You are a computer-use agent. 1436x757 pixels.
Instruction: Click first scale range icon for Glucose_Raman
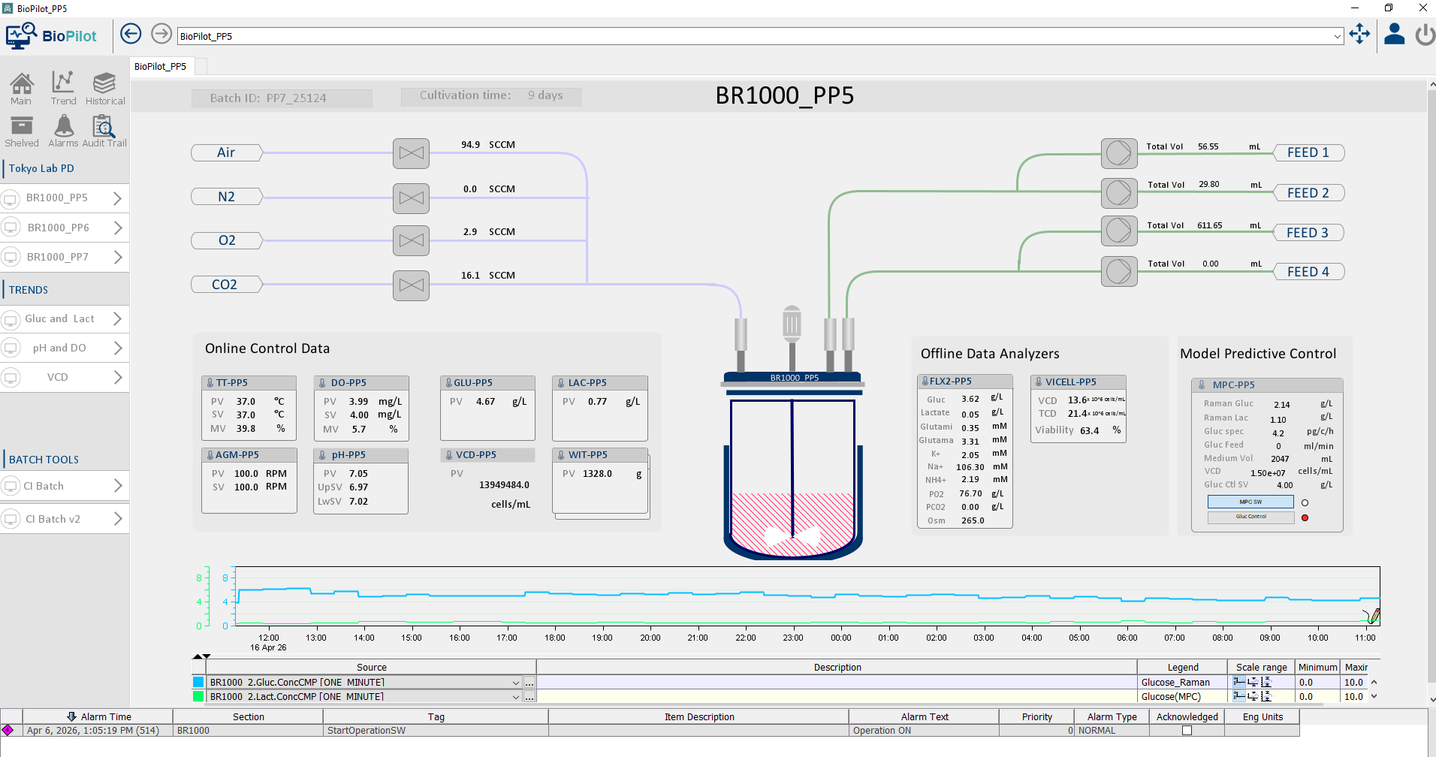(x=1239, y=682)
